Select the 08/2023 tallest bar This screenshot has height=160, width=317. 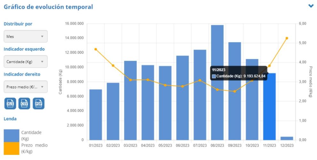pos(217,83)
